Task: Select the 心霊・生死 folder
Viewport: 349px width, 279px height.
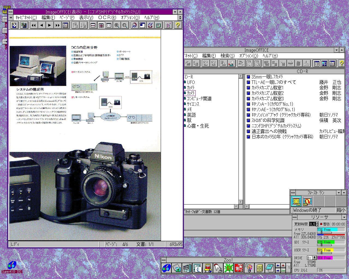Action: coord(198,126)
